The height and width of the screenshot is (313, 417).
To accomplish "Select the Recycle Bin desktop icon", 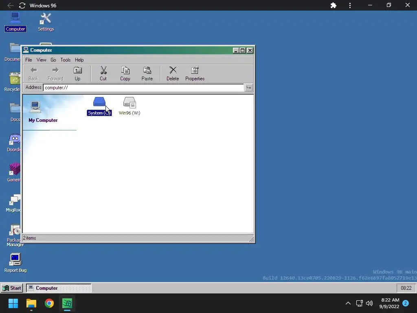I will [12, 82].
